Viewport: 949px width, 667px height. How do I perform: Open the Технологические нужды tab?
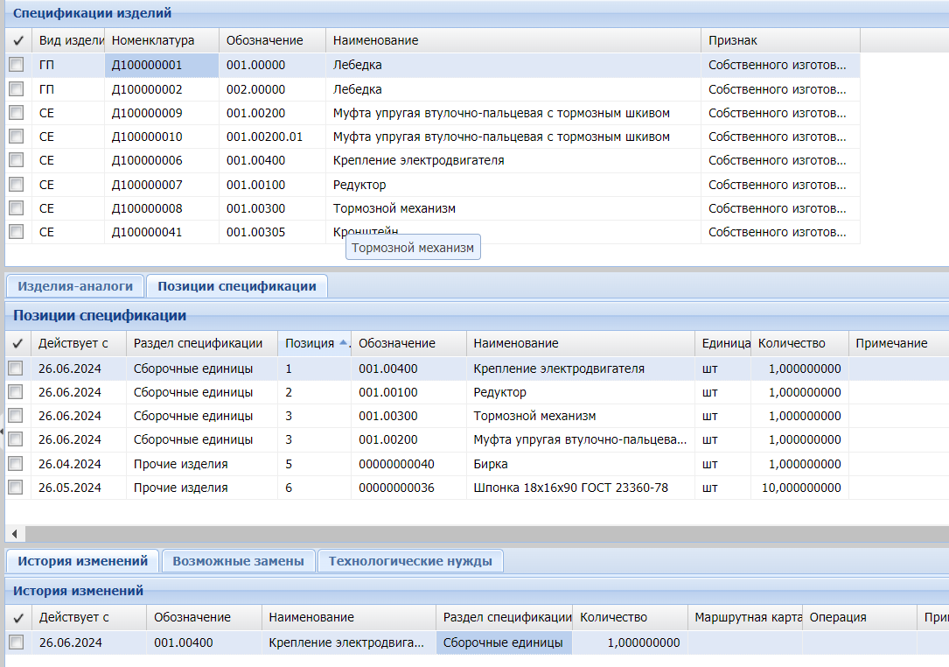tap(409, 561)
